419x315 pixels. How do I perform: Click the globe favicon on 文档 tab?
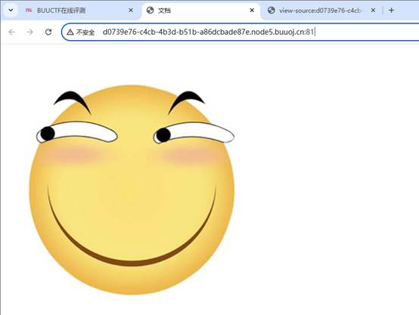(x=151, y=11)
